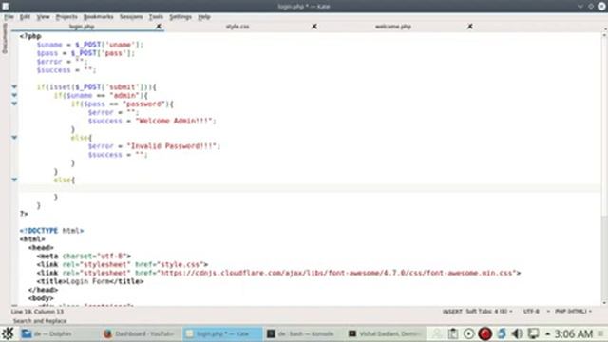Click the media player tray icon
Screen dimensions: 608x342
[x=468, y=333]
